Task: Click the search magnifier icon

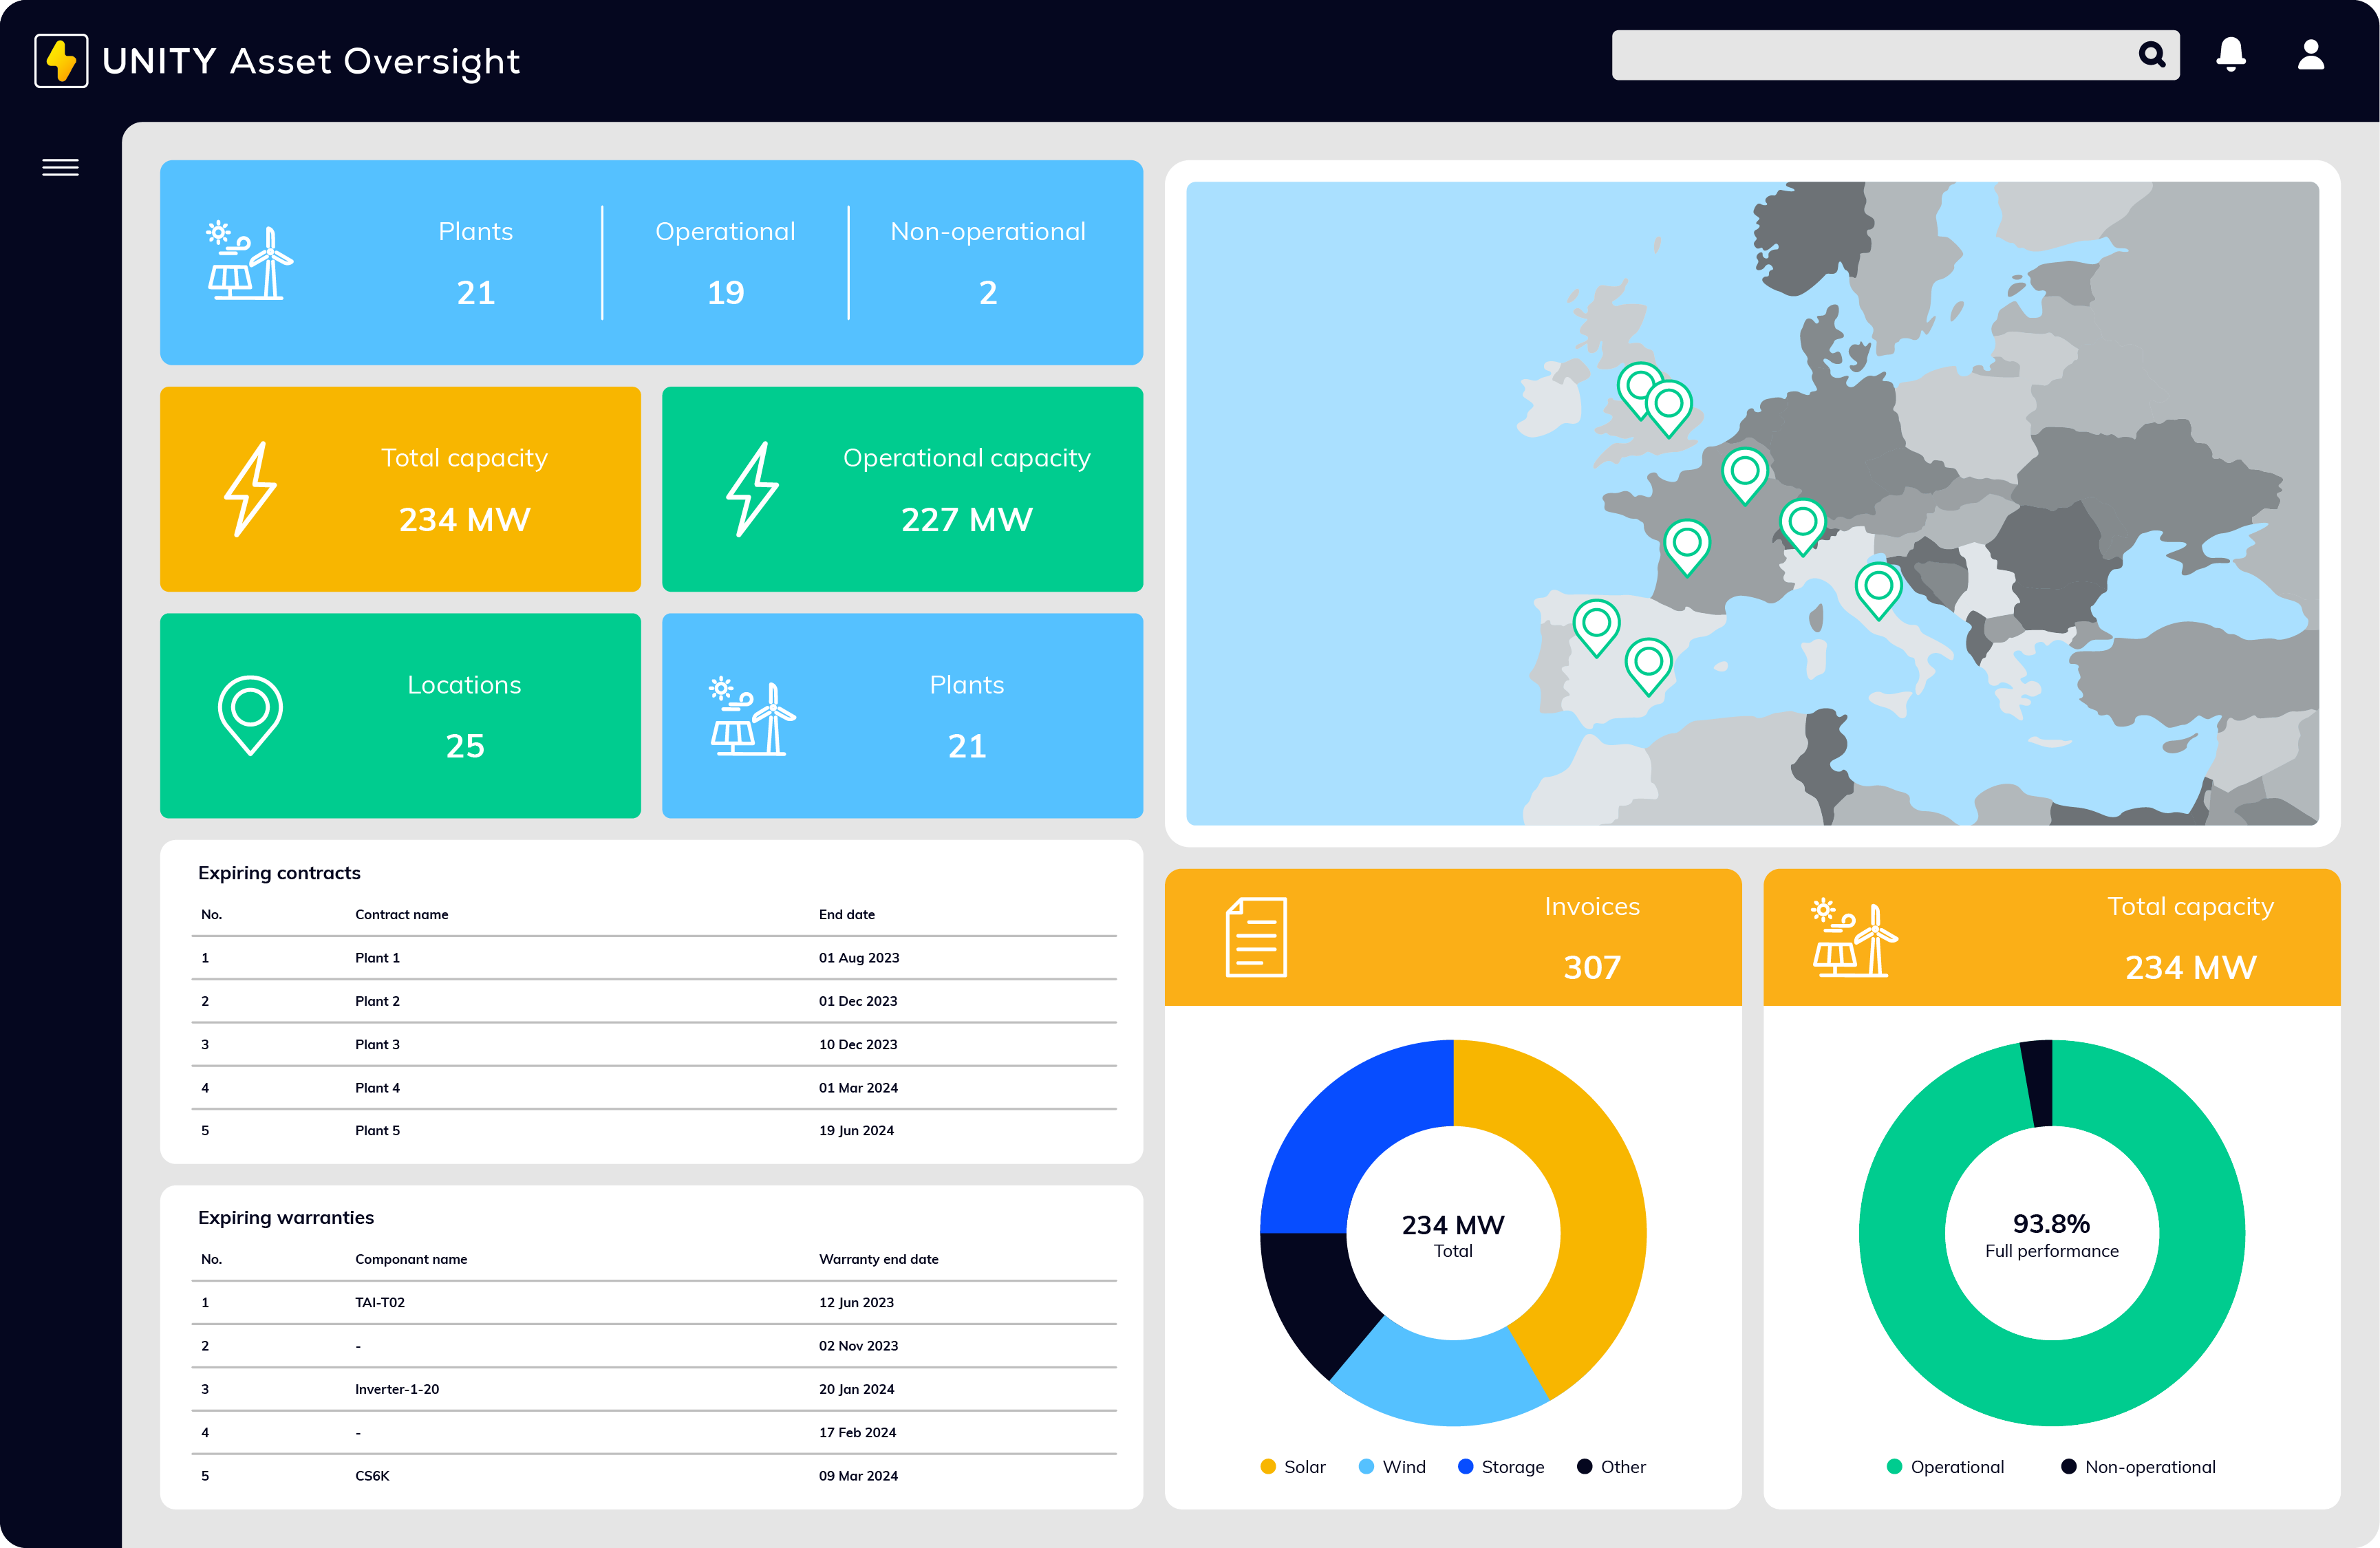Action: (x=2151, y=54)
